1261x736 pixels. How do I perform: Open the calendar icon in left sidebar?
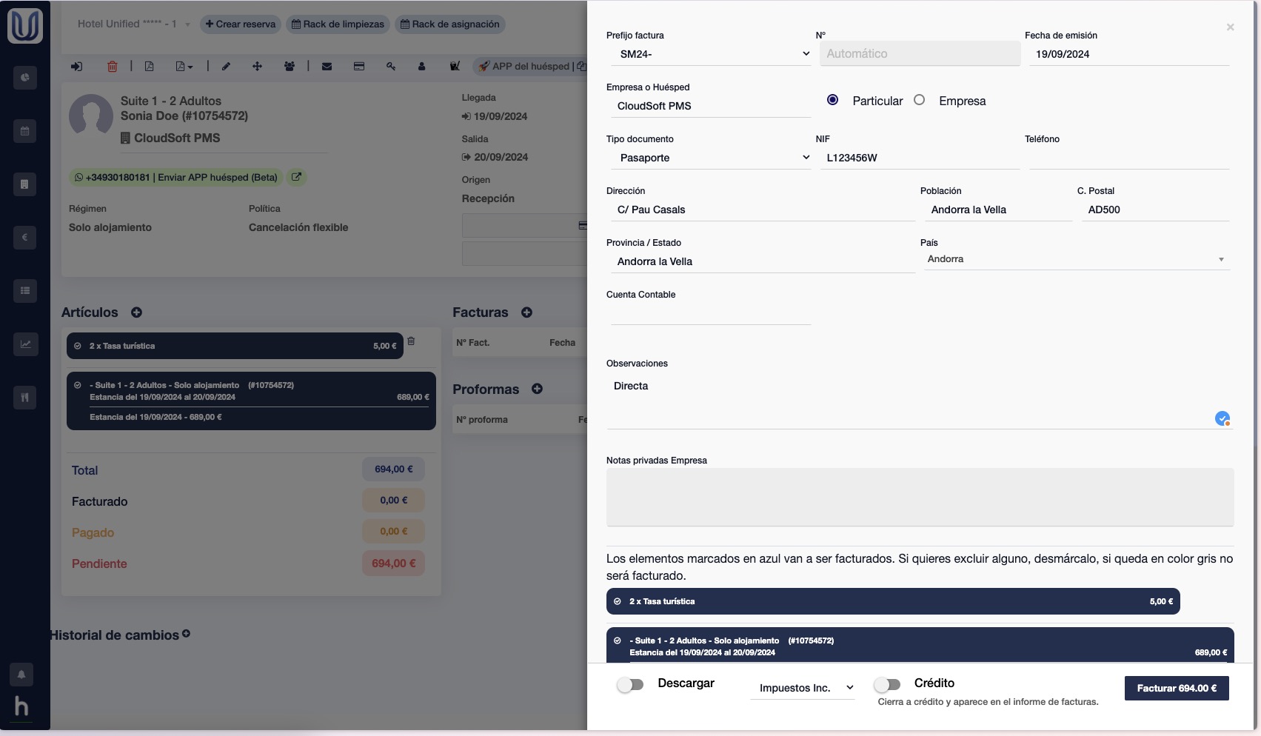tap(25, 131)
